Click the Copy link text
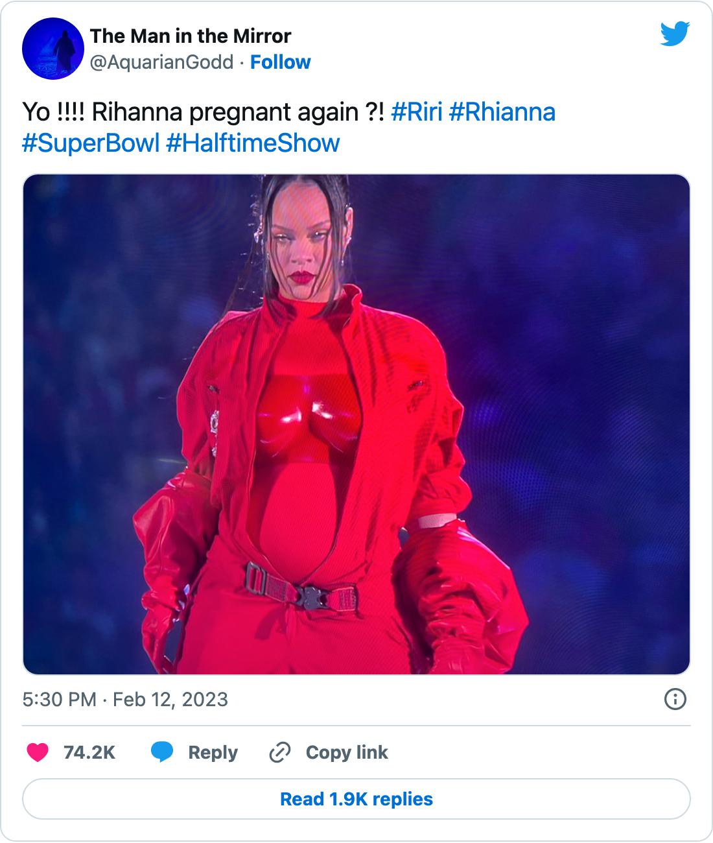 tap(346, 752)
